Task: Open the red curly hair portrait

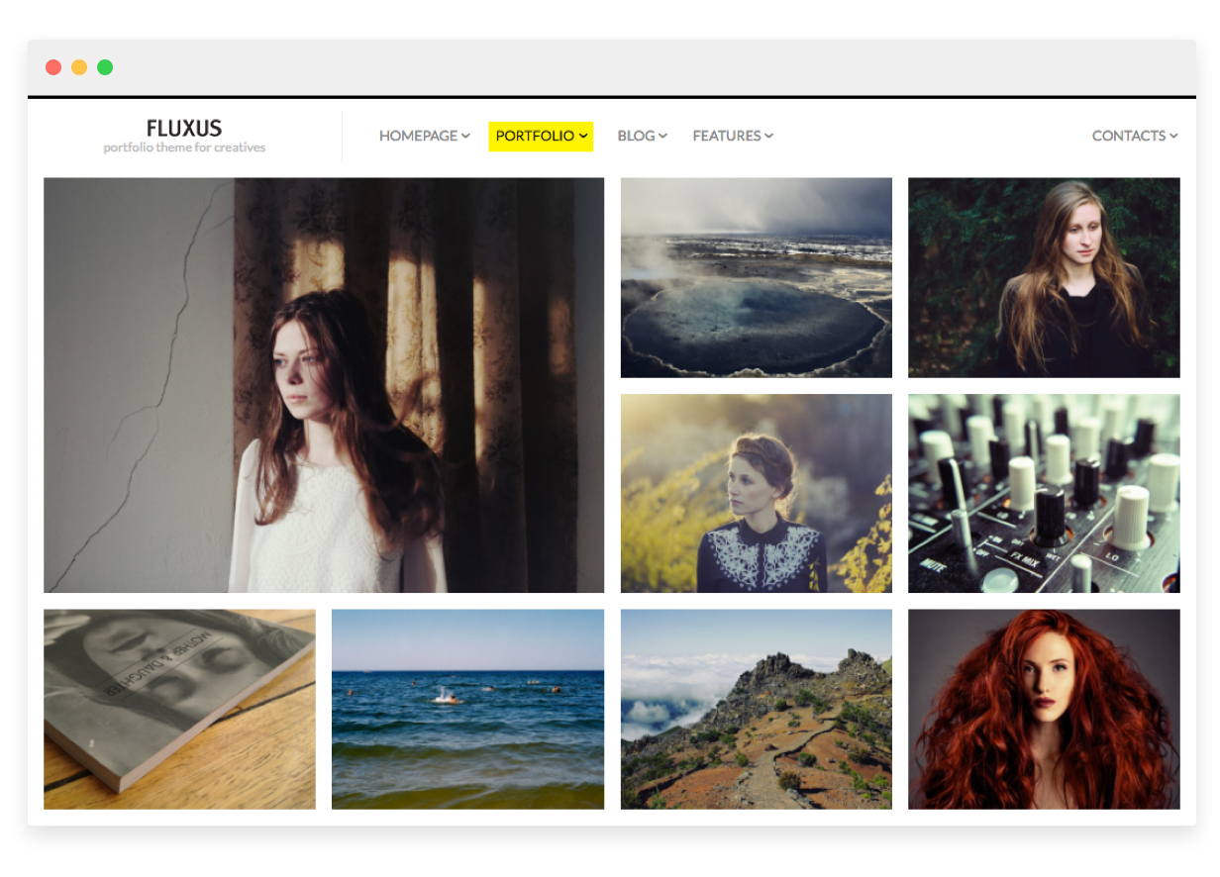Action: click(x=1044, y=709)
